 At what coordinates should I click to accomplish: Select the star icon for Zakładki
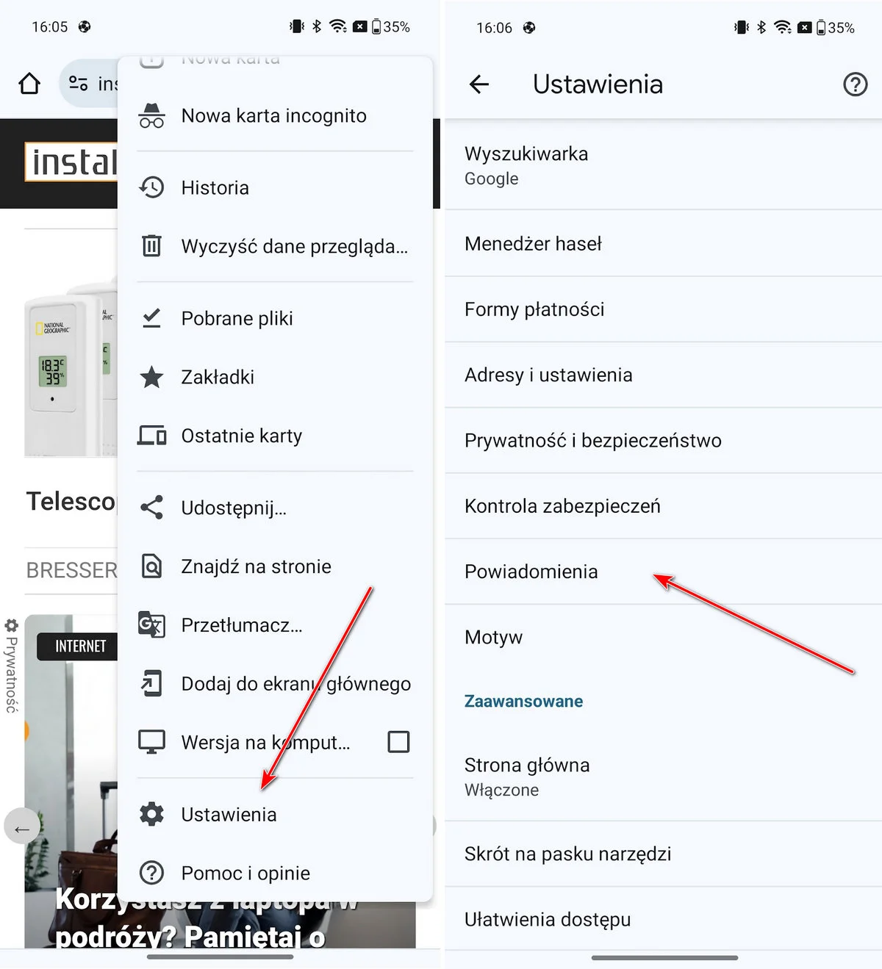click(x=151, y=377)
